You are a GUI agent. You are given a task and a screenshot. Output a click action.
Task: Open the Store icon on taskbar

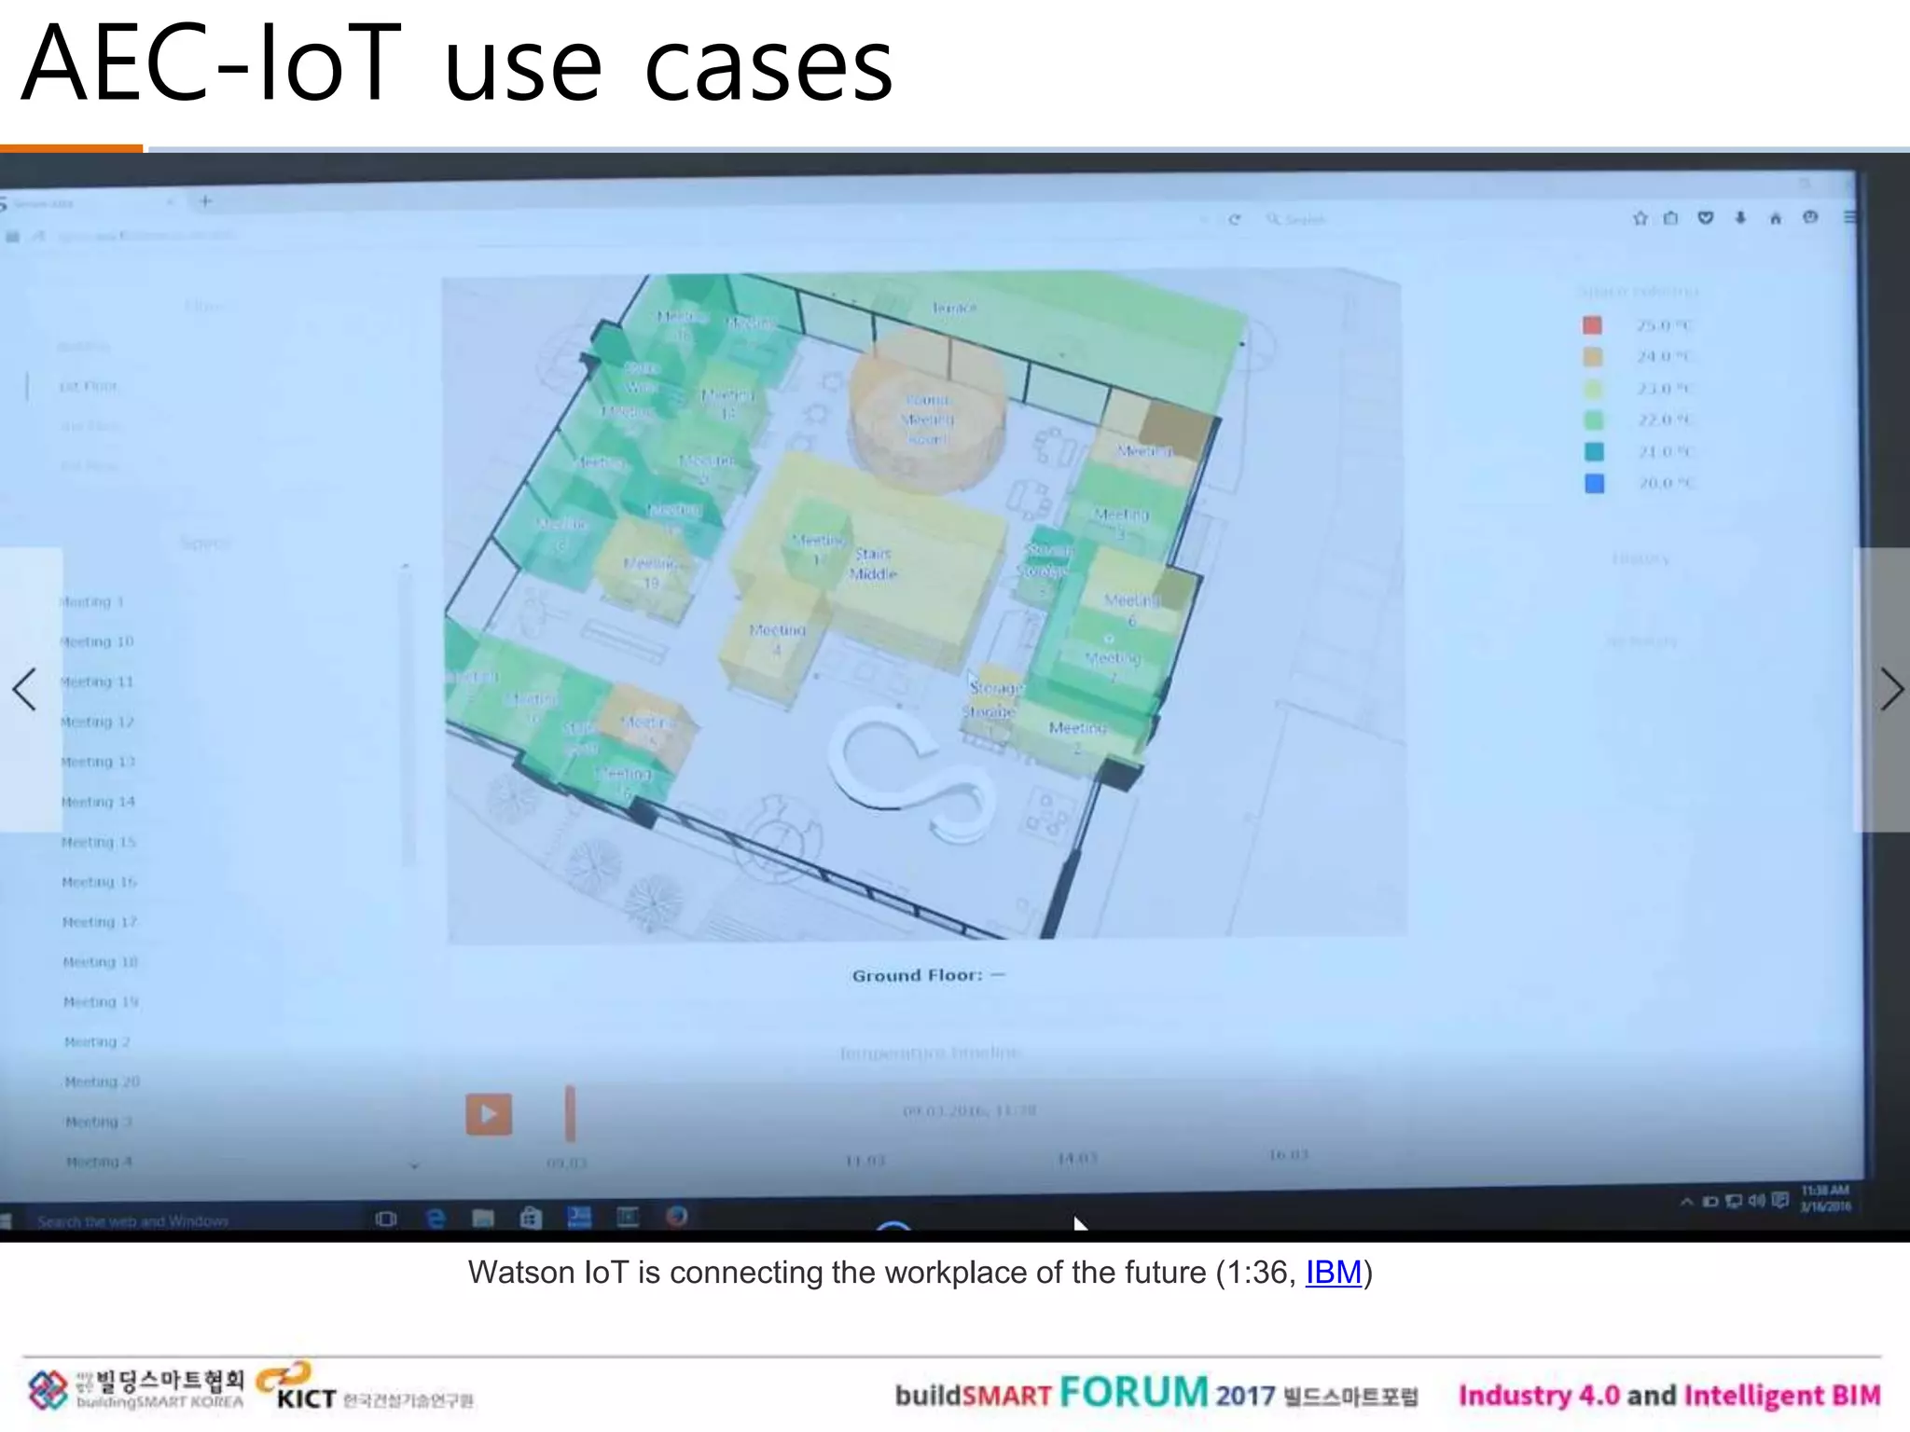531,1218
